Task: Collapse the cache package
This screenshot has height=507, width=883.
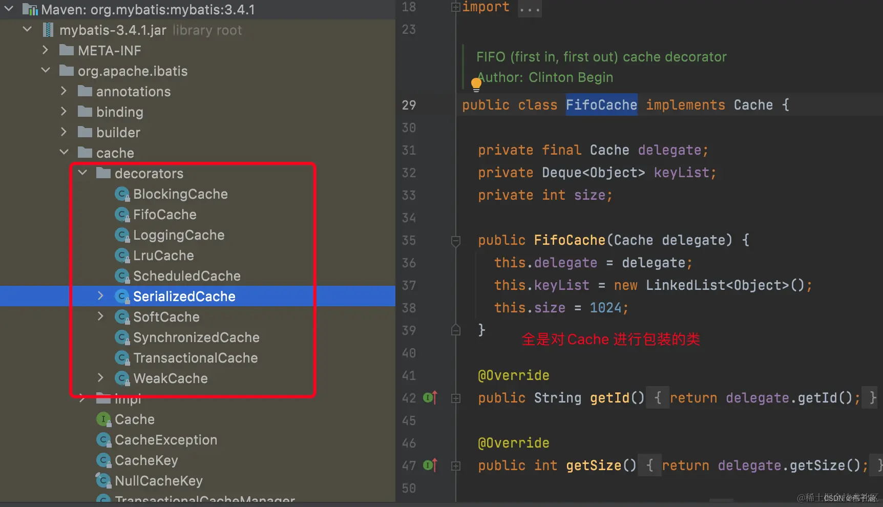Action: coord(64,152)
